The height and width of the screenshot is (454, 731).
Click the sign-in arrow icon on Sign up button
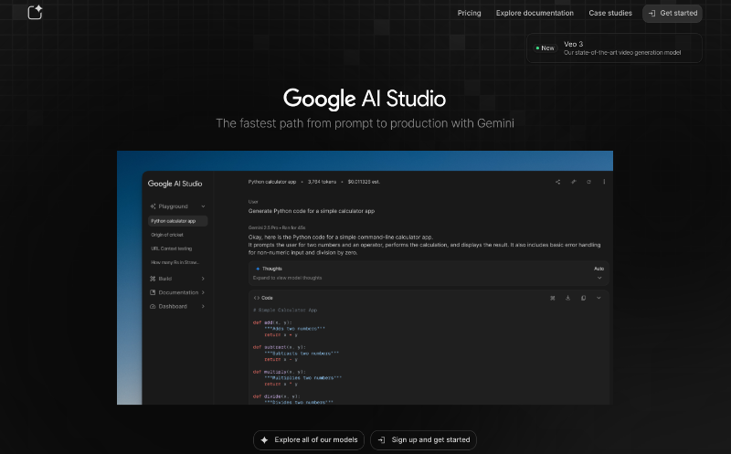(x=381, y=440)
